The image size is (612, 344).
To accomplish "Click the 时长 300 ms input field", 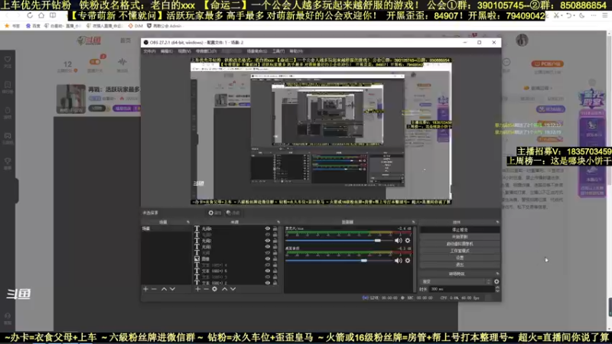I will pos(461,289).
